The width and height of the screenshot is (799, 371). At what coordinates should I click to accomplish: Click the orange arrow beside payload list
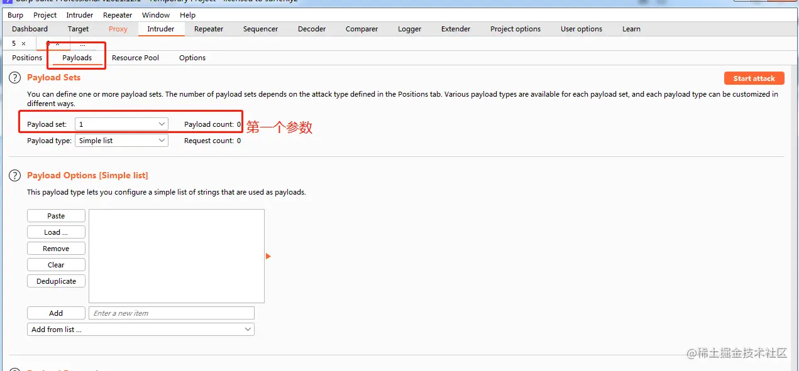[x=268, y=256]
